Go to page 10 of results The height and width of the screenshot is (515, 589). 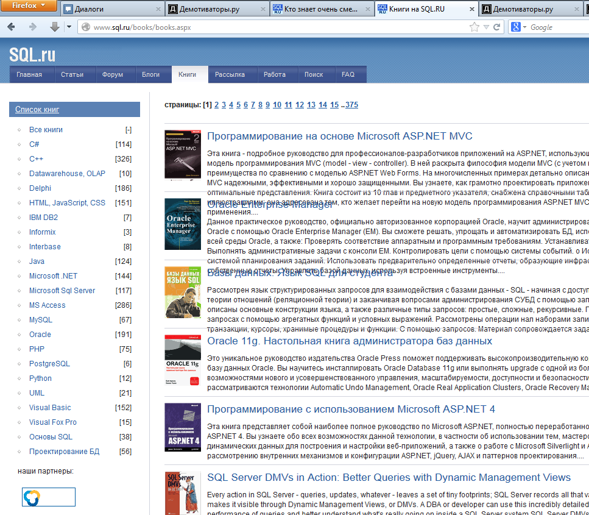tap(277, 105)
